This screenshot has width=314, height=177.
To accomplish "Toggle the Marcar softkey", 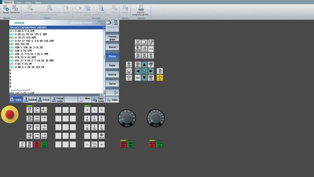I will pos(112,56).
